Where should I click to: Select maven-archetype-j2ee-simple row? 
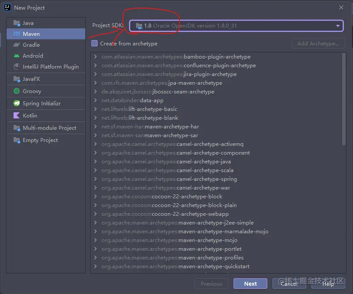[x=216, y=223]
